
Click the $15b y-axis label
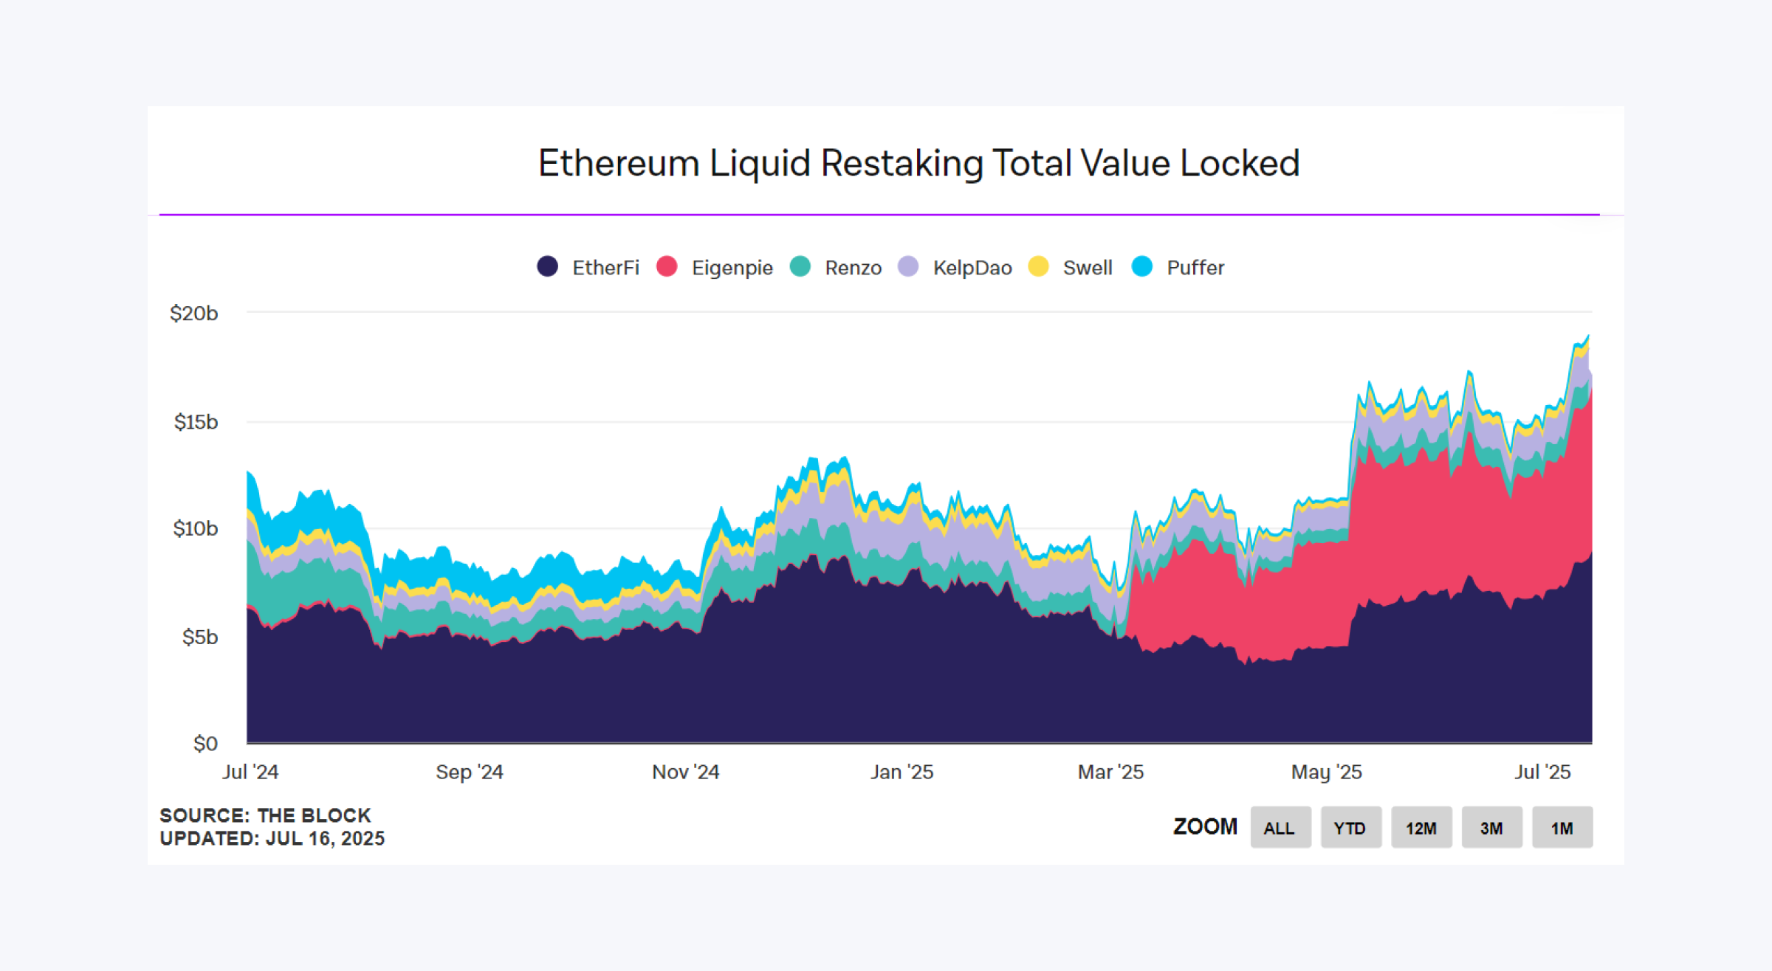click(196, 422)
